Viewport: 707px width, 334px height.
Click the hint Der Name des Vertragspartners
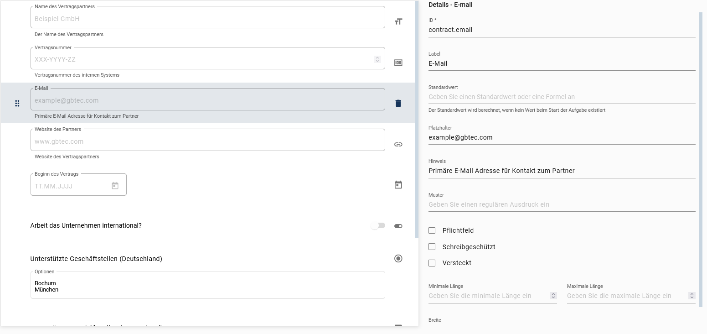[69, 34]
